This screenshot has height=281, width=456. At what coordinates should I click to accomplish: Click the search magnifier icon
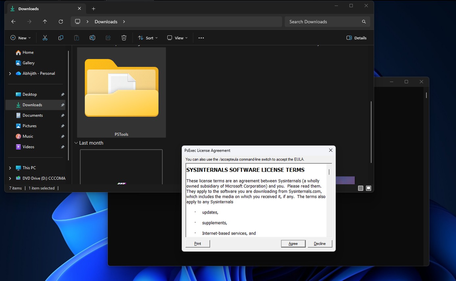pos(364,22)
